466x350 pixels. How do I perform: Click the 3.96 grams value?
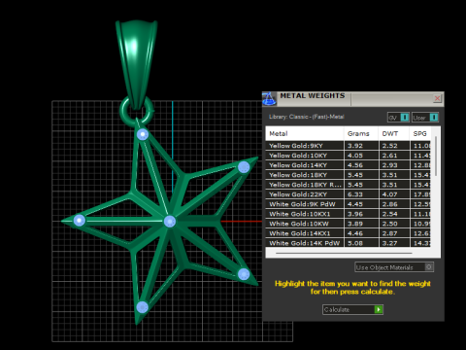click(355, 214)
